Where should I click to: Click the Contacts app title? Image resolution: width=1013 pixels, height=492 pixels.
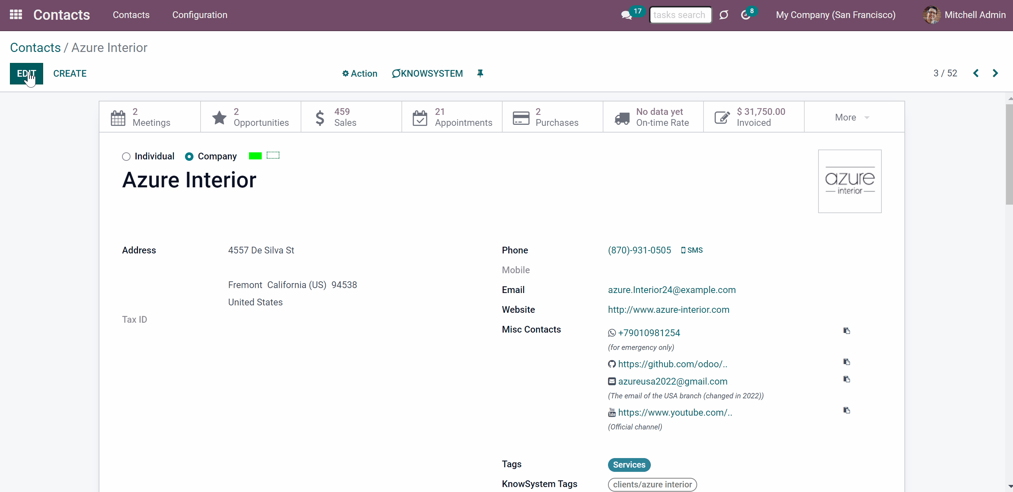(x=62, y=15)
